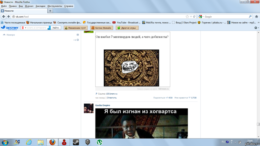The height and width of the screenshot is (146, 260).
Task: Open the 1001mem.ru source link
Action: tap(111, 94)
